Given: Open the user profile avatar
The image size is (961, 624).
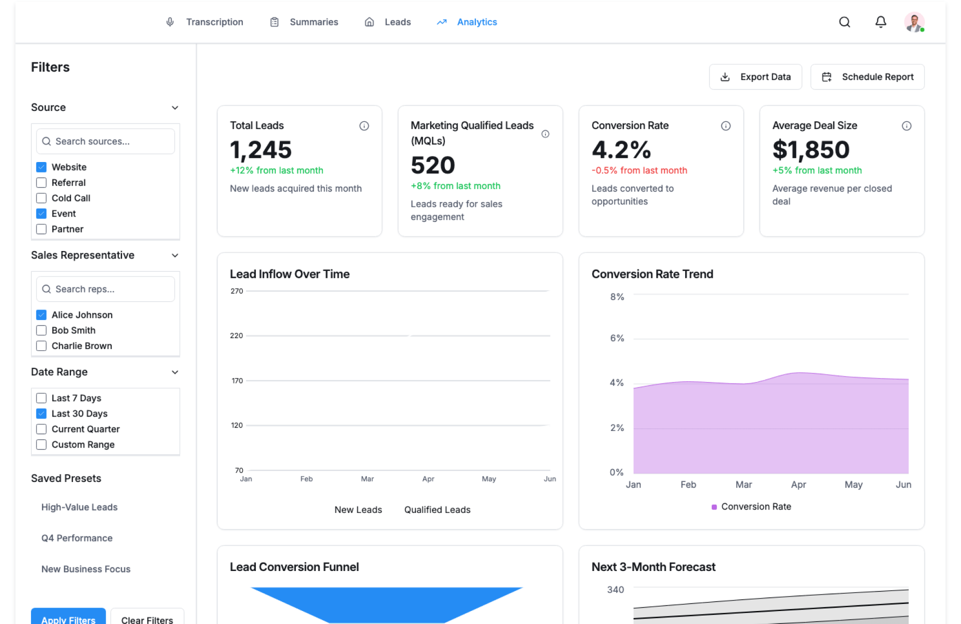Looking at the screenshot, I should pyautogui.click(x=914, y=22).
